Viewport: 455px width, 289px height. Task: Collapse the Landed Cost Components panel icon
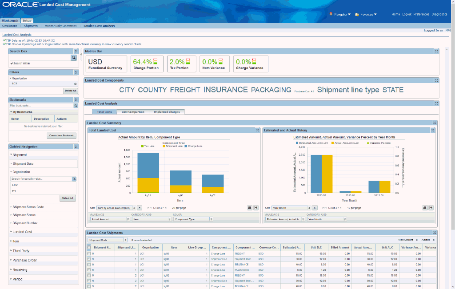436,80
